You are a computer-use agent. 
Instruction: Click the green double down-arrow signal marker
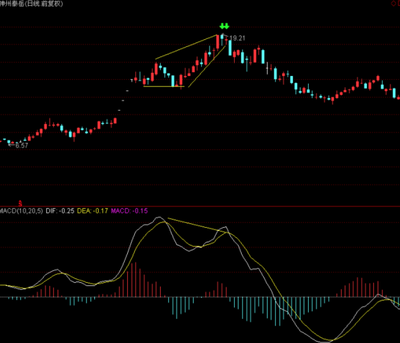point(224,26)
